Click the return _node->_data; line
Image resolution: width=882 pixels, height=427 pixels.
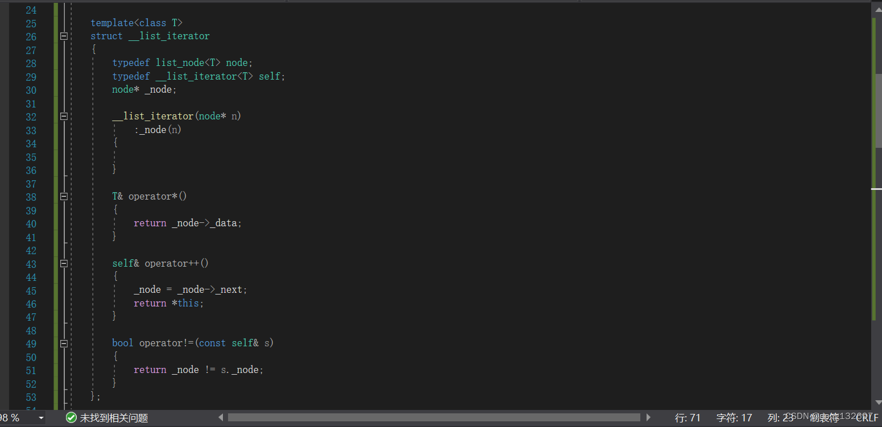[188, 223]
